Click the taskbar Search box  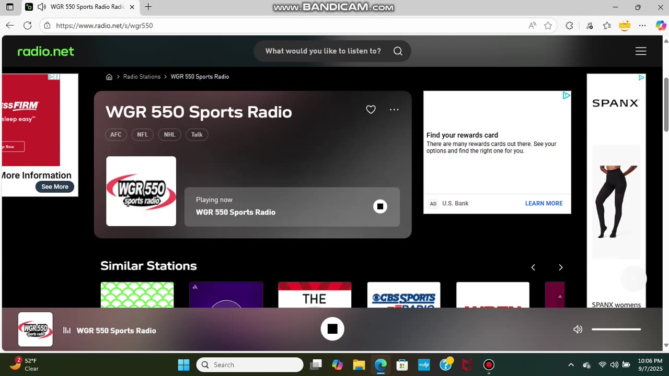(x=250, y=365)
